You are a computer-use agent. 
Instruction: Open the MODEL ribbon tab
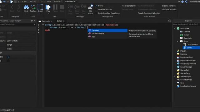(x=33, y=2)
